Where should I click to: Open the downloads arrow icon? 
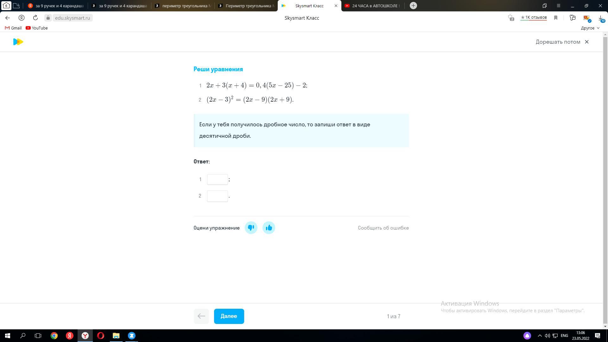pos(600,18)
